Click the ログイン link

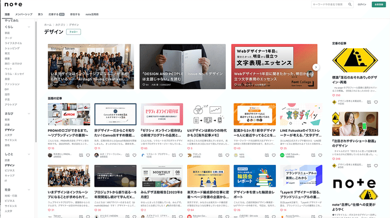point(362,4)
